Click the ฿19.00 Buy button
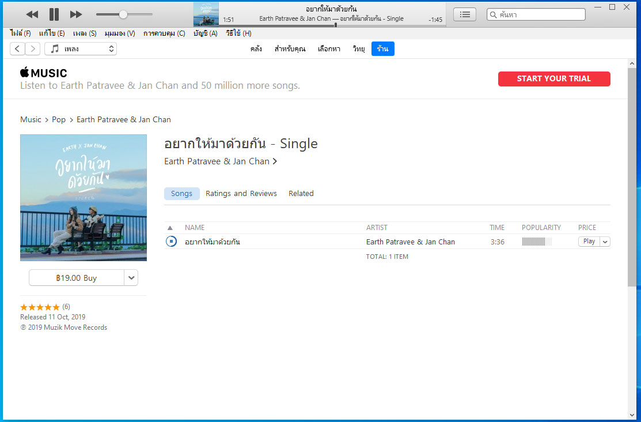The image size is (641, 422). pos(77,278)
